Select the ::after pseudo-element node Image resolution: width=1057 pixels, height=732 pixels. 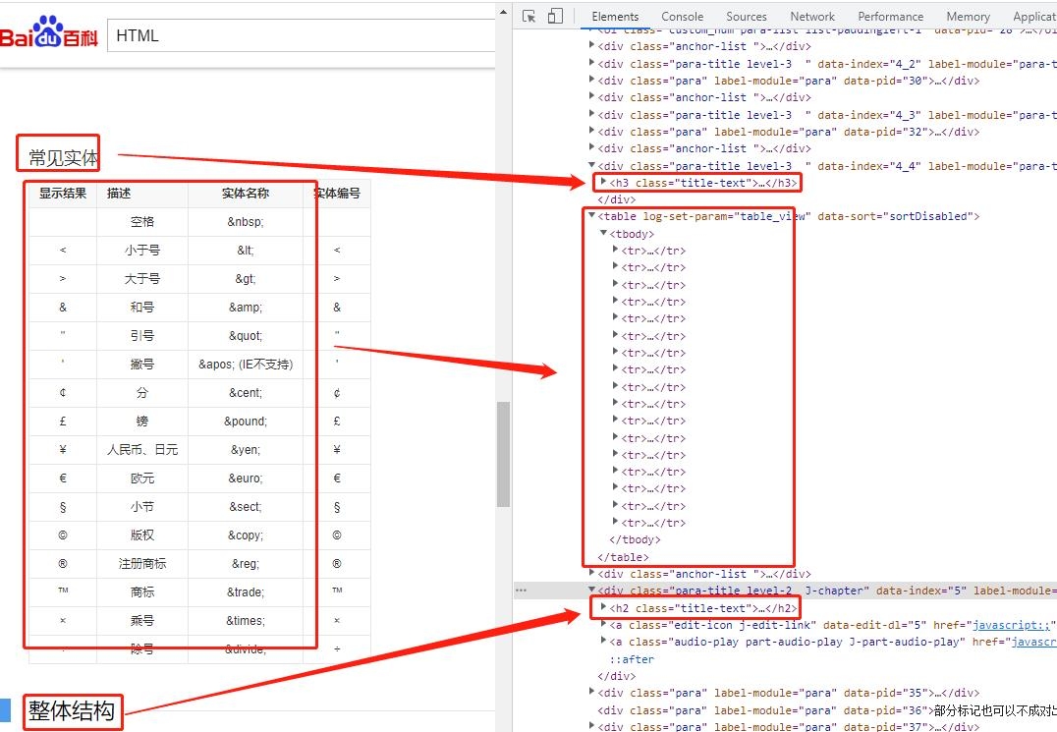tap(632, 659)
